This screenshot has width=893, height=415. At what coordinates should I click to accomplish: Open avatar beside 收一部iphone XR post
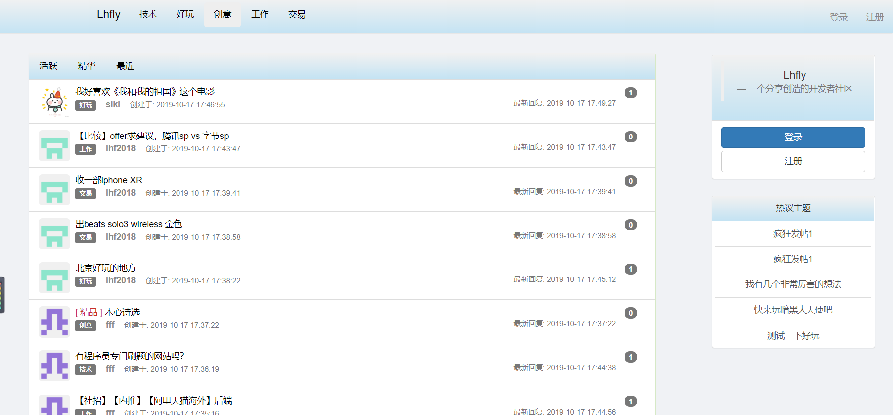[54, 190]
